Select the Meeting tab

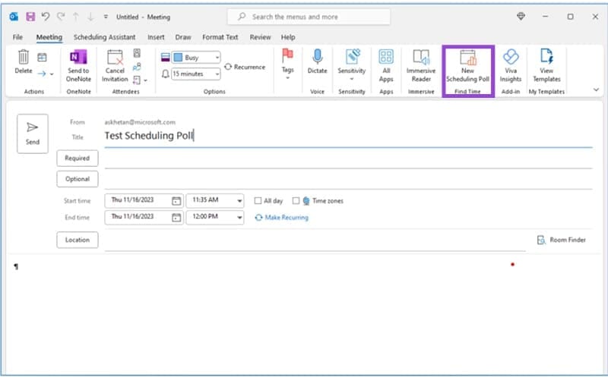(49, 37)
